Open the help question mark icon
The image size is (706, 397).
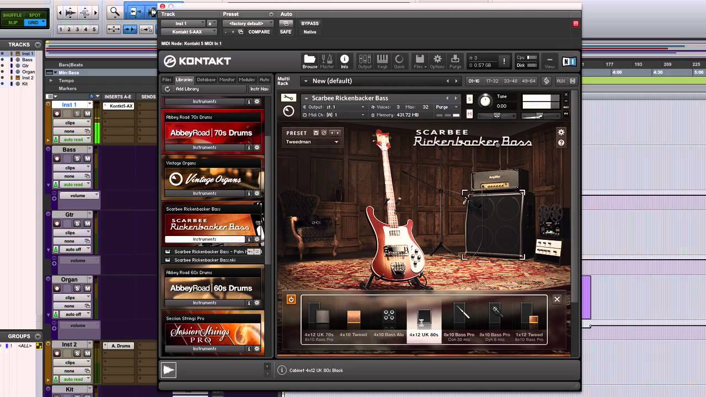coord(561,143)
